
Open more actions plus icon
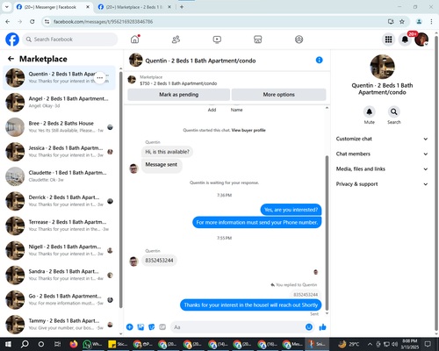click(x=130, y=327)
